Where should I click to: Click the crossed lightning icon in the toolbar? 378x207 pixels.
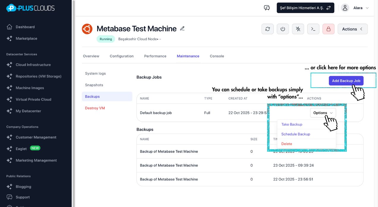pyautogui.click(x=298, y=29)
